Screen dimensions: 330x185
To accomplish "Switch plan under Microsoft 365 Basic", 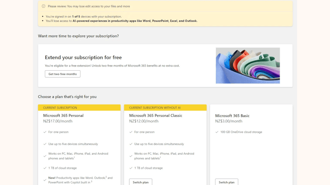I will click(x=226, y=182).
